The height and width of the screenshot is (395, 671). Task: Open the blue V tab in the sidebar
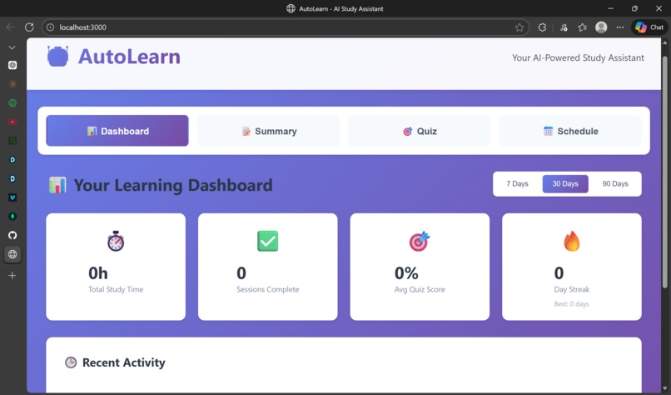tap(12, 197)
